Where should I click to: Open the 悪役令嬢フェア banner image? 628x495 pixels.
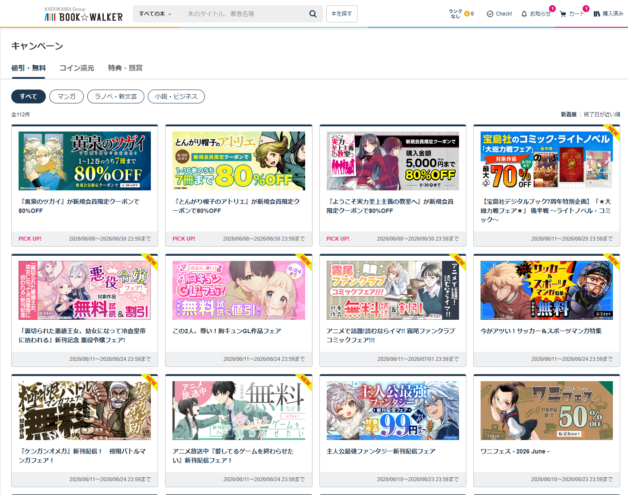pyautogui.click(x=85, y=290)
